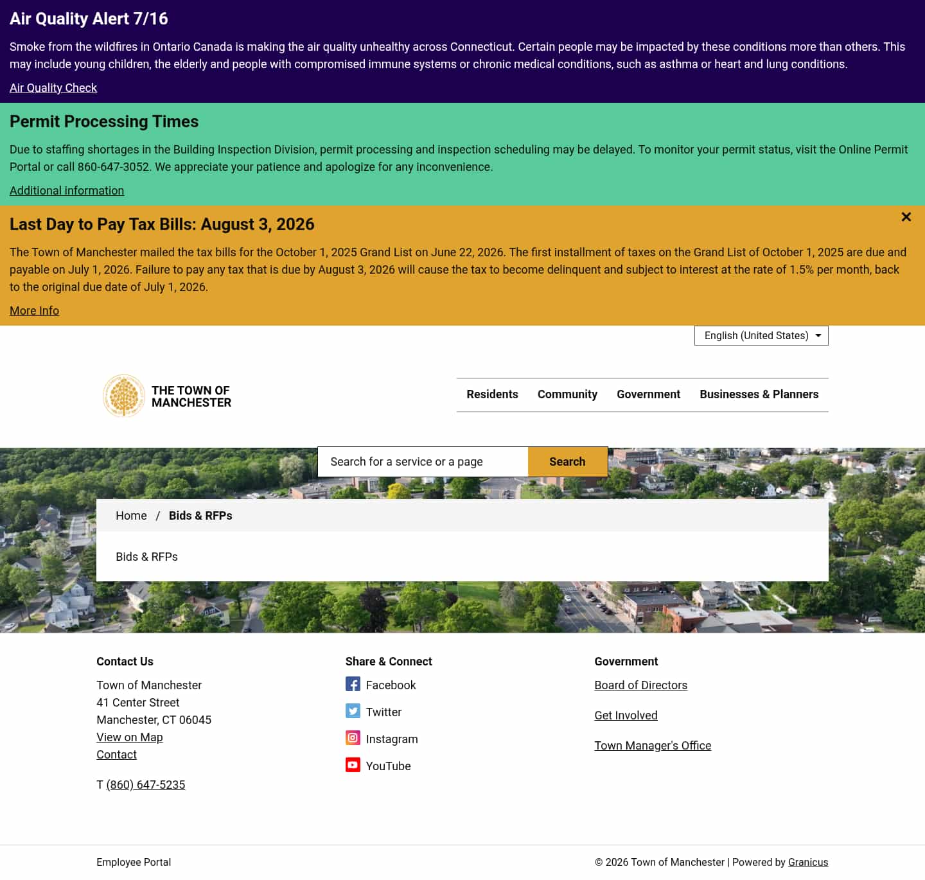Open the Town Manager's Office link
This screenshot has width=925, height=880.
pos(653,746)
